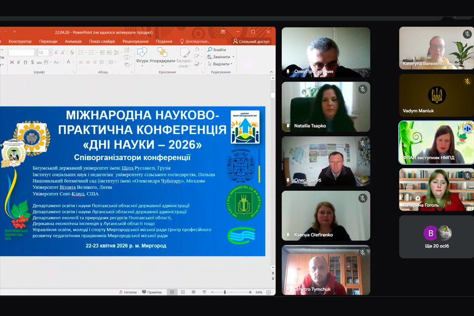Screen dimensions: 474x316
Task: Click the font name input box
Action: (23, 53)
